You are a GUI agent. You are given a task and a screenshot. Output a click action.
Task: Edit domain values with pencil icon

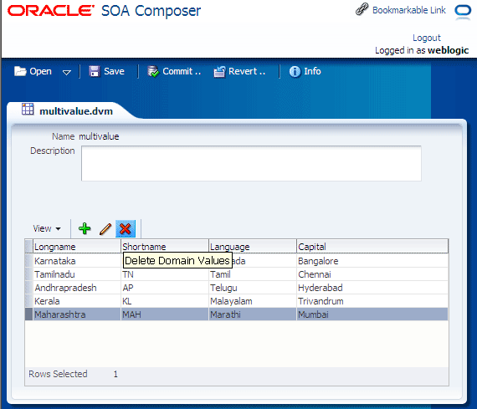click(x=105, y=228)
